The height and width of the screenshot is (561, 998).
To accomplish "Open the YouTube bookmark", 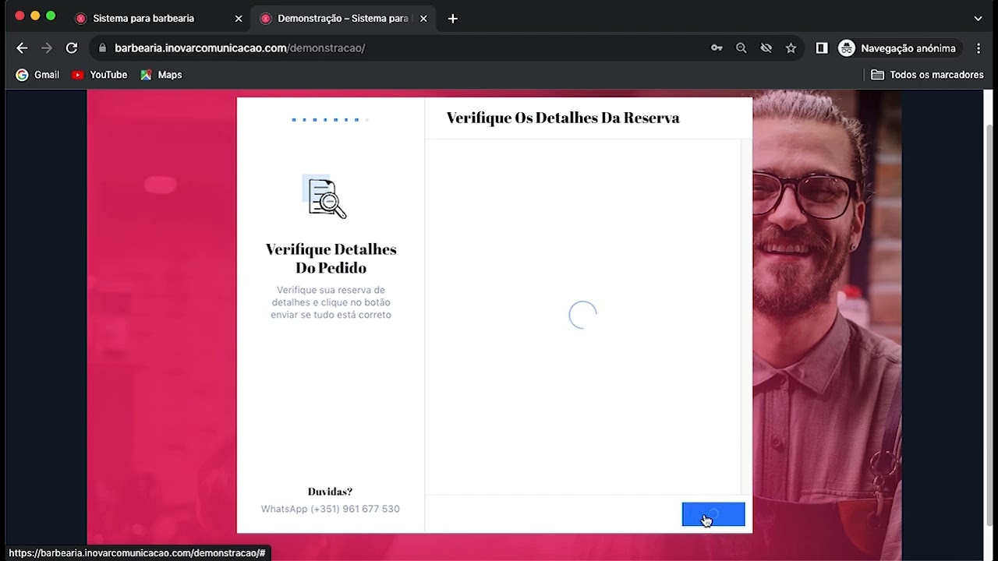I will [x=99, y=75].
